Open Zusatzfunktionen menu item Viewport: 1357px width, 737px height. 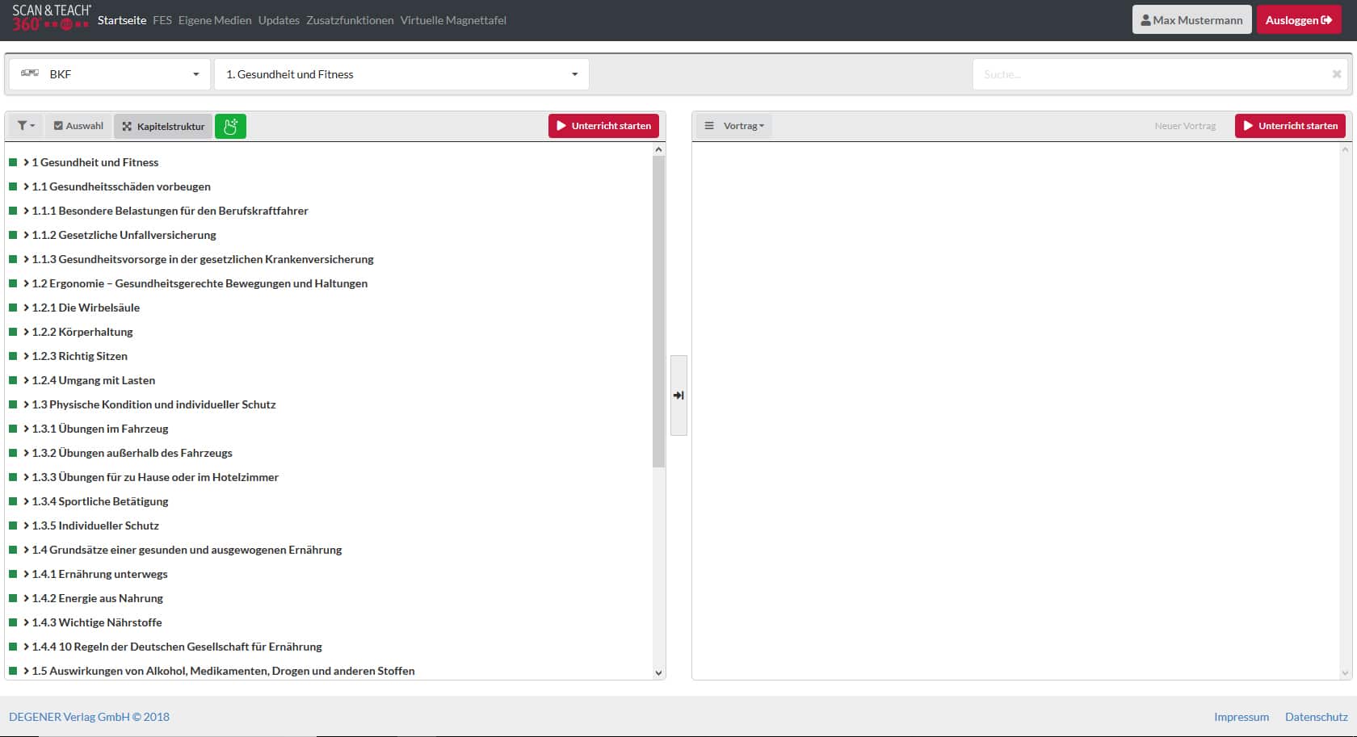tap(350, 20)
